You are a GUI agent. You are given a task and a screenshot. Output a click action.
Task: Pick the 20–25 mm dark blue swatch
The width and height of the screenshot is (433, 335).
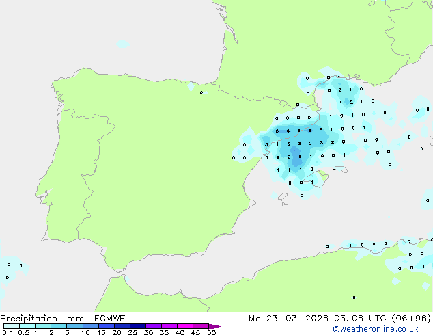122,326
